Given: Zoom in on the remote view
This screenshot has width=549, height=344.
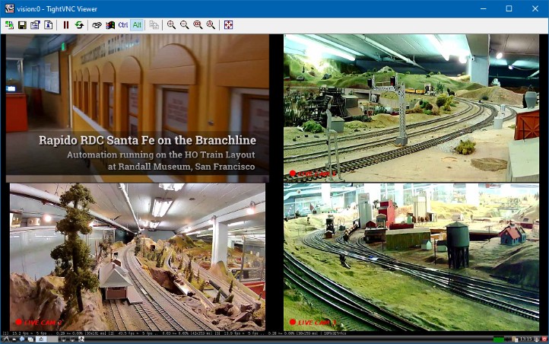Looking at the screenshot, I should [172, 25].
